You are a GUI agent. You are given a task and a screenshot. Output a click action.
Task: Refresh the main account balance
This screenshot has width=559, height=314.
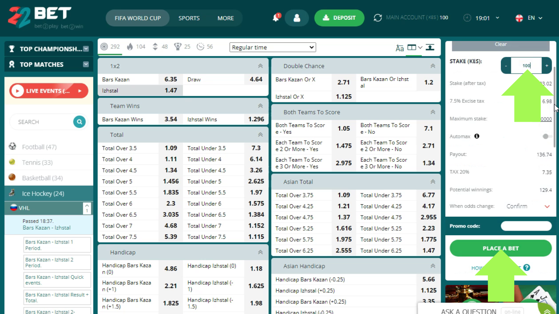[x=378, y=18]
